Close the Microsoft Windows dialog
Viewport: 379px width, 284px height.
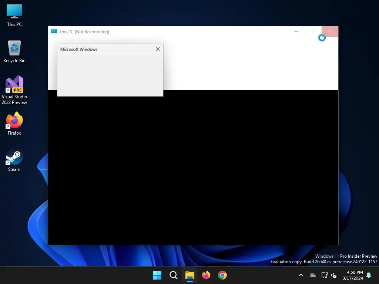point(158,49)
